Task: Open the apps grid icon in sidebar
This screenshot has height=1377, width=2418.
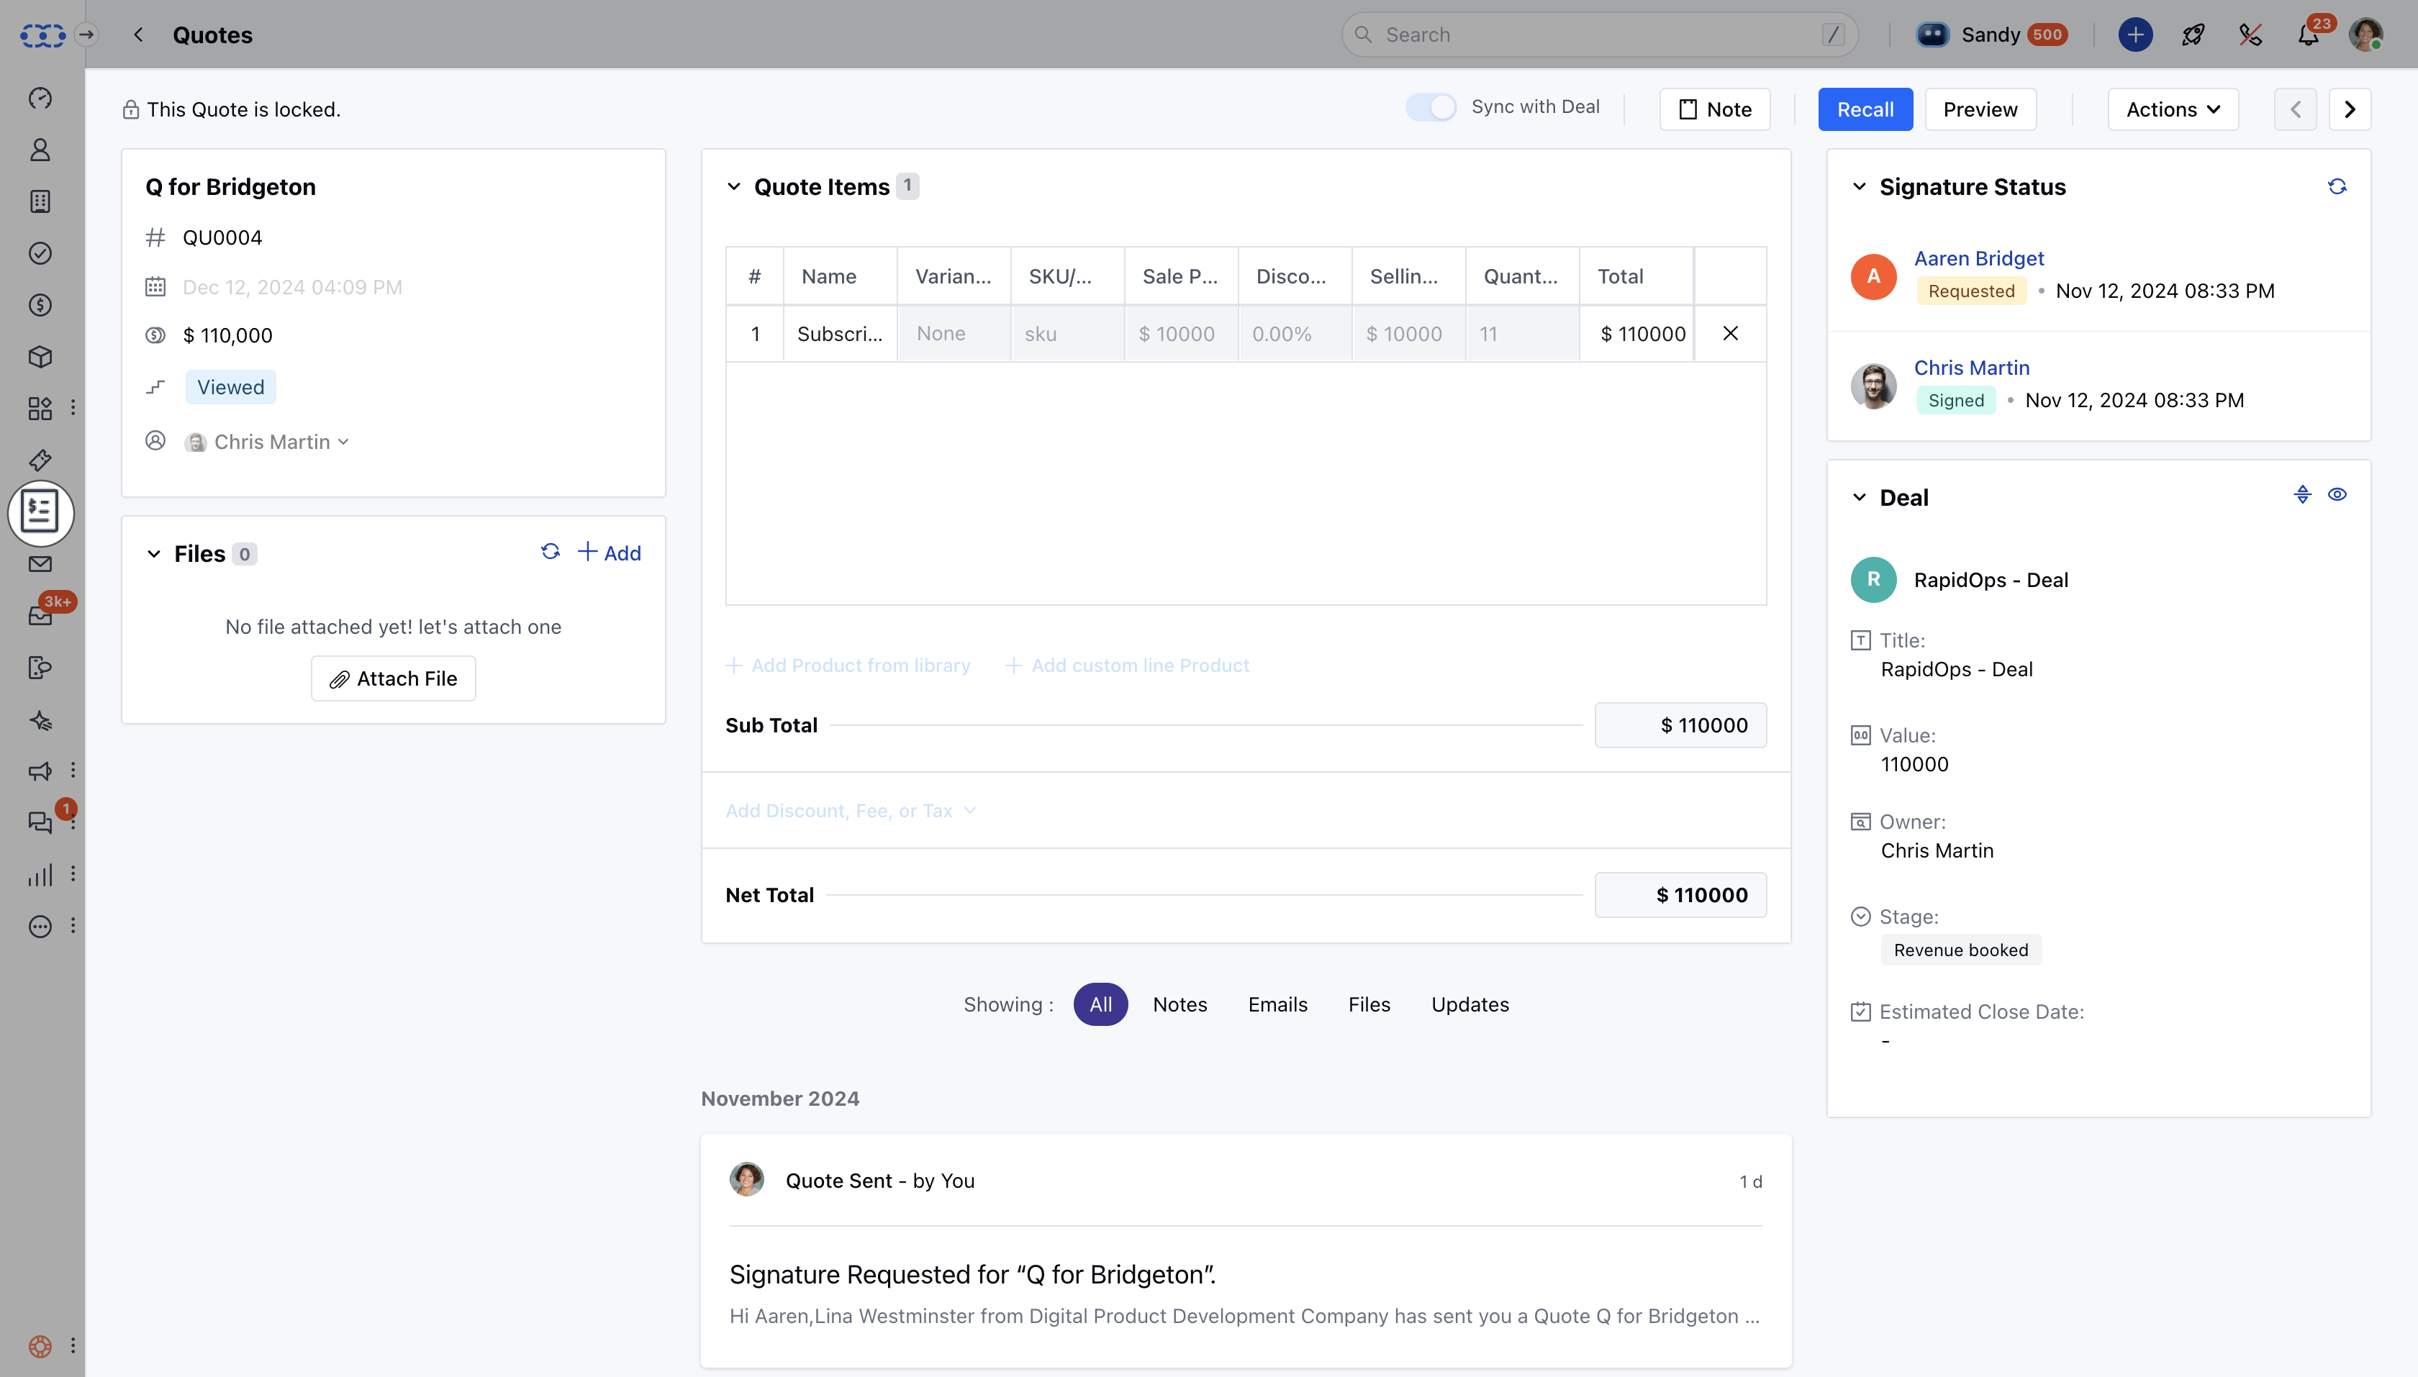Action: [x=40, y=409]
